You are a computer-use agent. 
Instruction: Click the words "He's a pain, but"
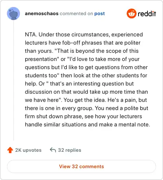tap(127, 100)
